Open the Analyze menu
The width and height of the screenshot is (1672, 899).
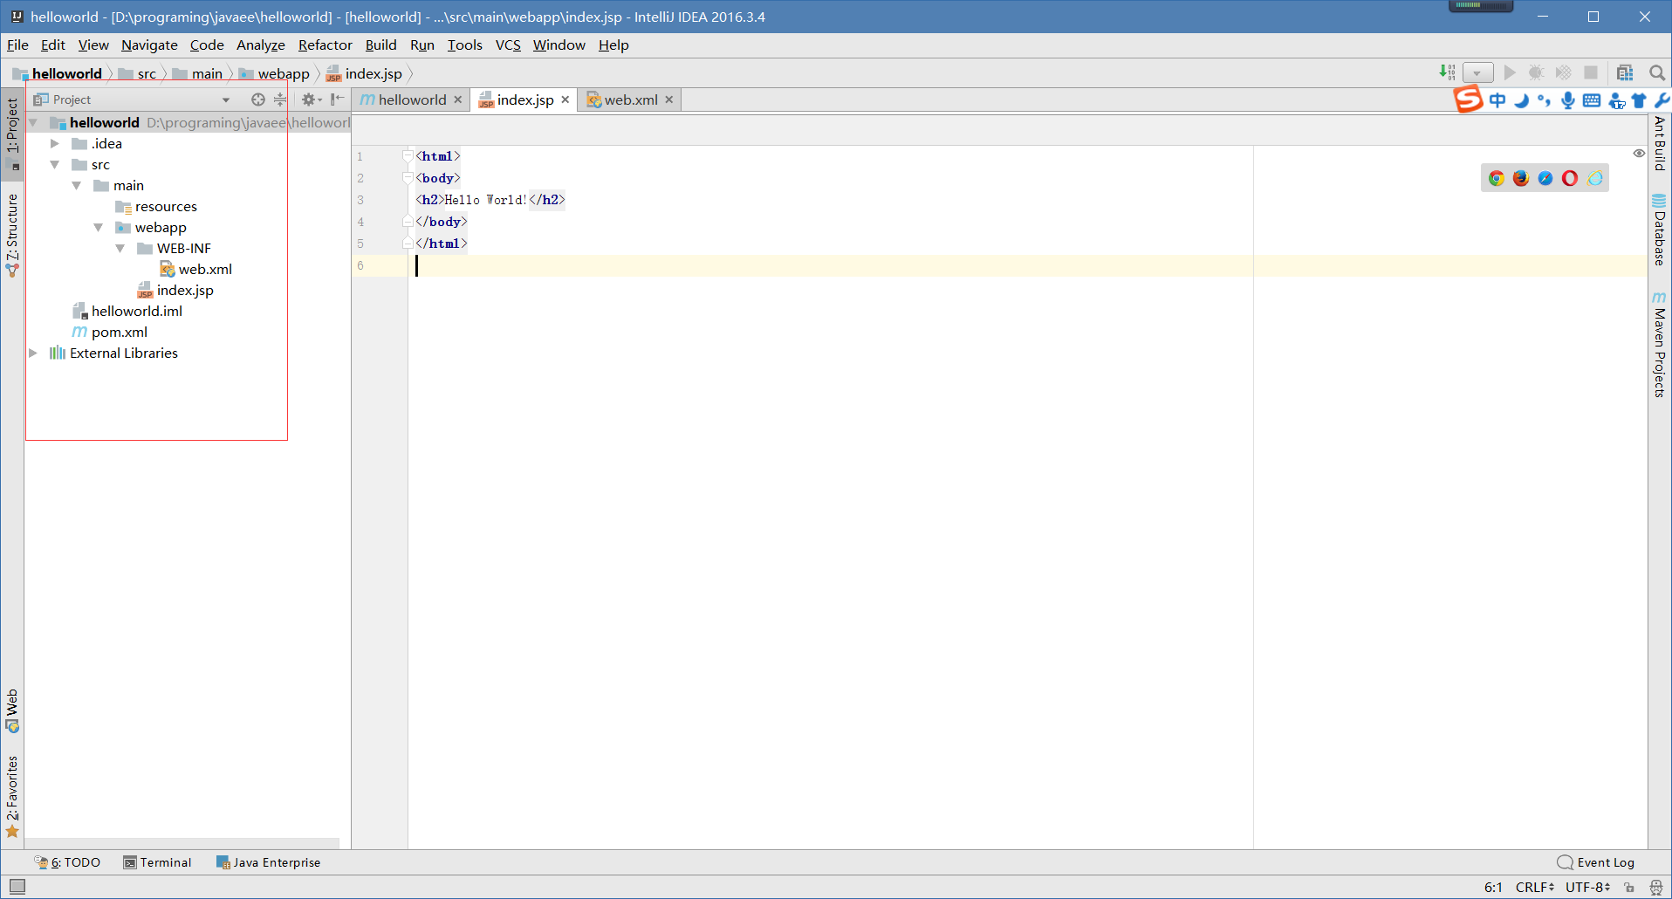pyautogui.click(x=260, y=45)
